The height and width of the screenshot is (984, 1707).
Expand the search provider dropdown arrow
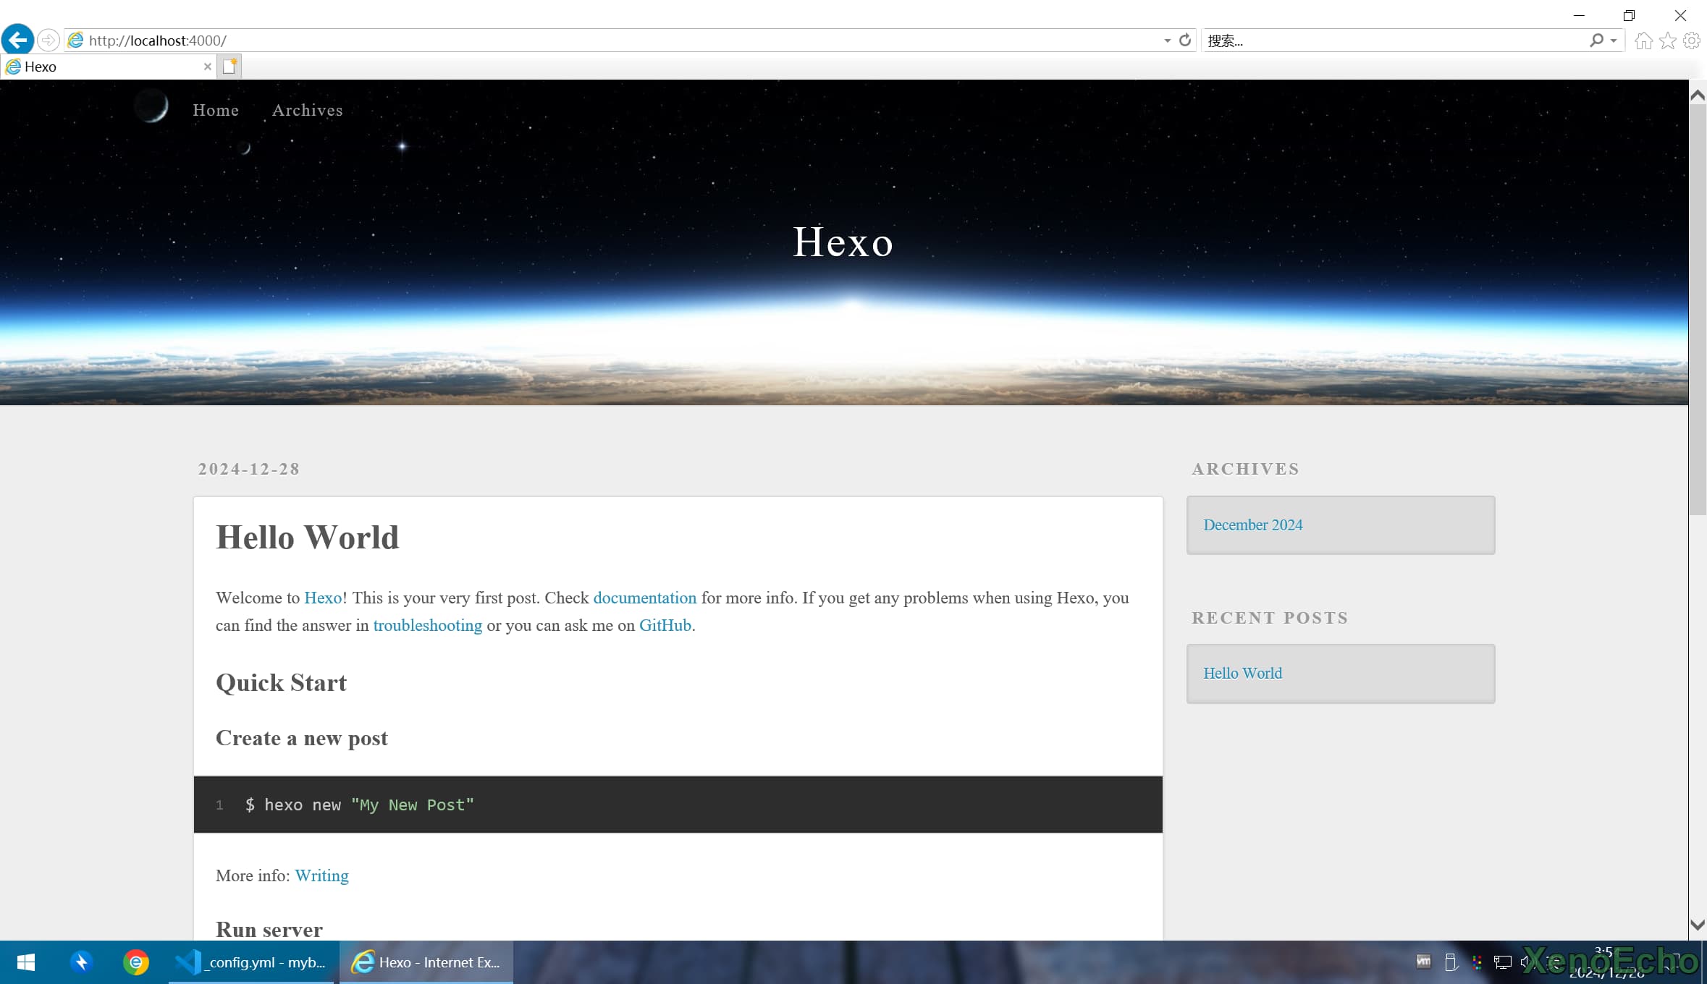(x=1614, y=41)
